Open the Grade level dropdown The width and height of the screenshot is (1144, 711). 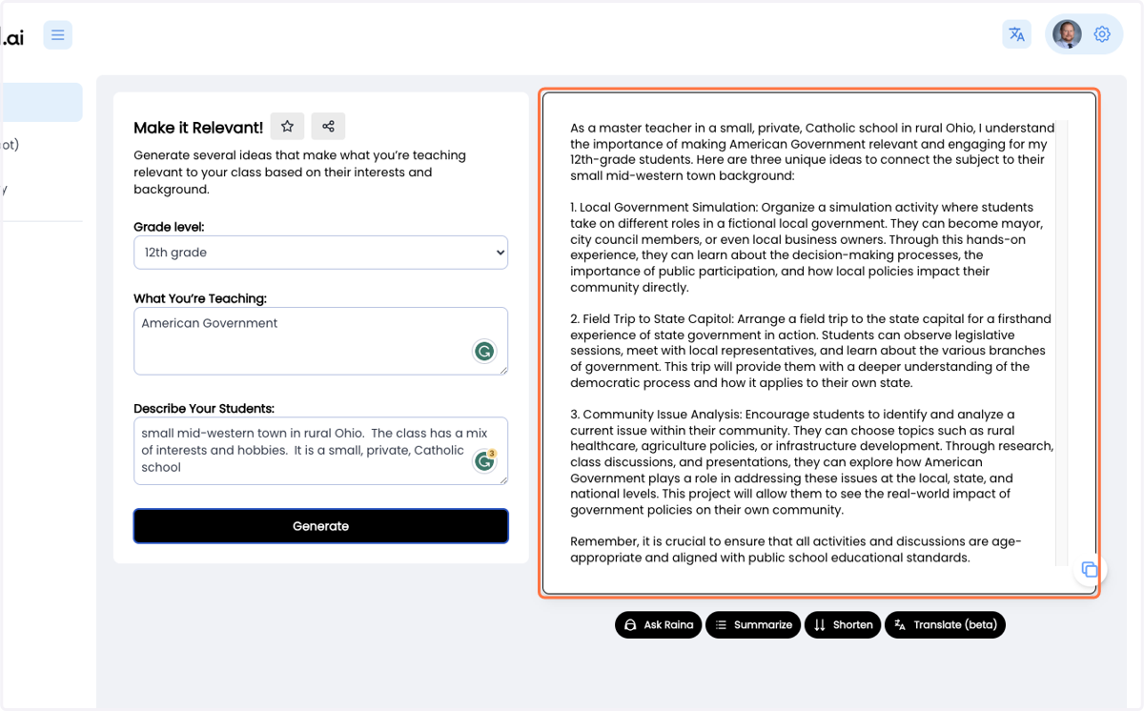click(320, 253)
